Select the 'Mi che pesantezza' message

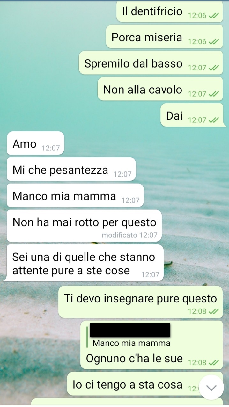tap(71, 169)
